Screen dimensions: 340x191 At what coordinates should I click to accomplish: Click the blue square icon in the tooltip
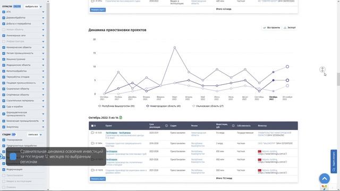pos(13,157)
